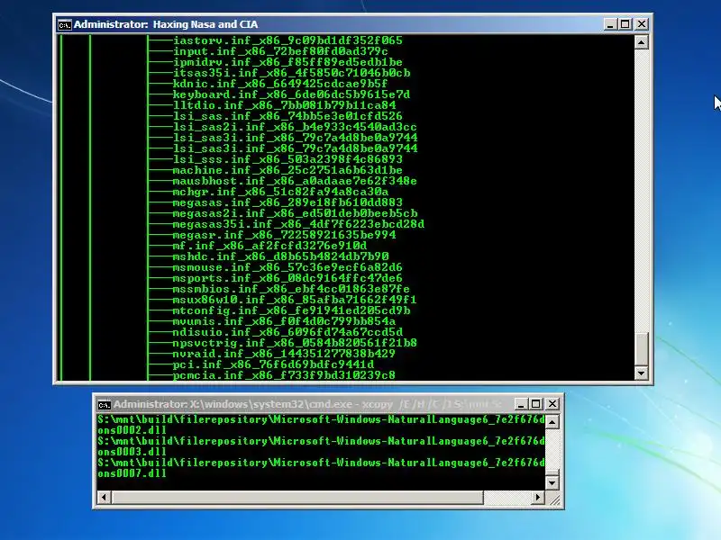Click ons0007.dll line in xcopy window
721x540 pixels.
[132, 473]
